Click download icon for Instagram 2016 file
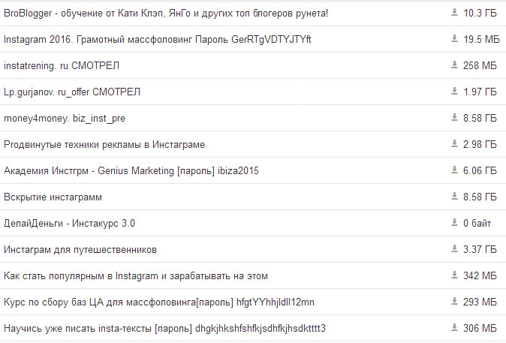The image size is (506, 343). [x=454, y=39]
